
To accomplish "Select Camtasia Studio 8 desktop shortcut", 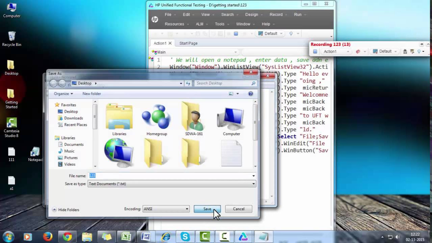I will [x=11, y=128].
